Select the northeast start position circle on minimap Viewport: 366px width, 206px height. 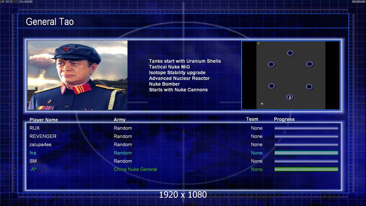309,64
